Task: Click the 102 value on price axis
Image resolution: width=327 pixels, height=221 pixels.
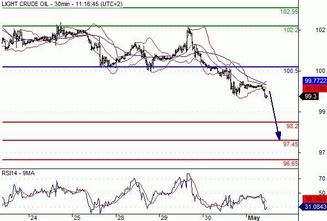Action: point(320,30)
